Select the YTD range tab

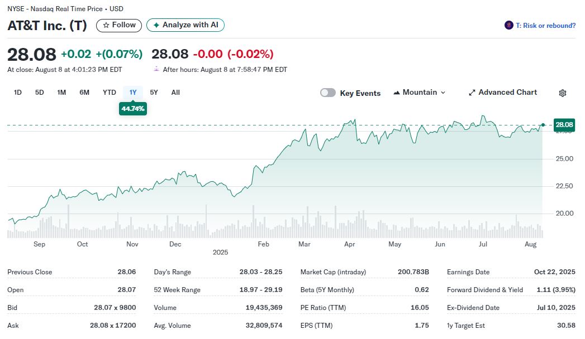pos(110,93)
